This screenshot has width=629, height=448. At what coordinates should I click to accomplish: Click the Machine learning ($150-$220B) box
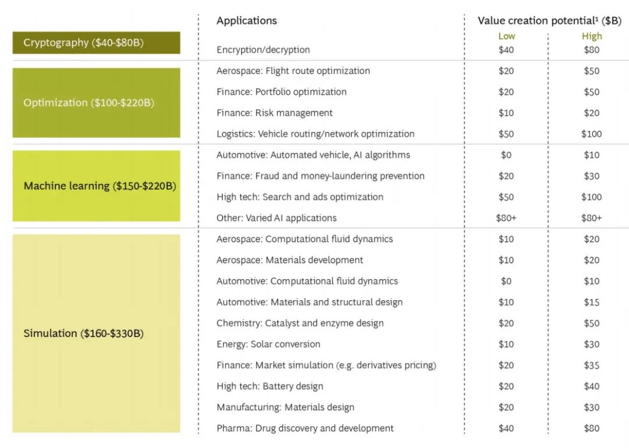[x=96, y=186]
